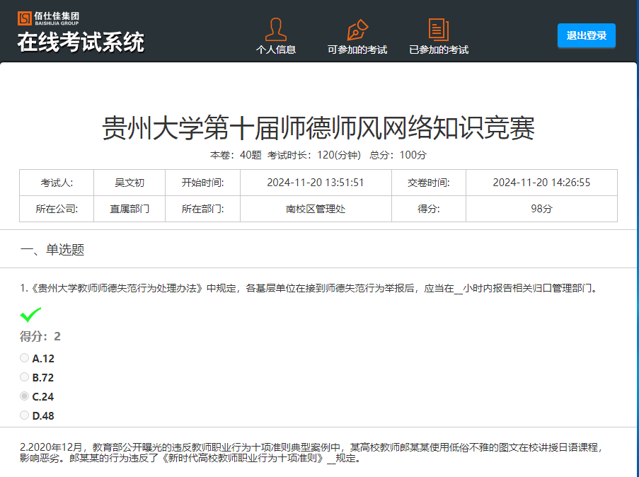Click the Baishijia Group logo icon
The height and width of the screenshot is (477, 639).
[25, 18]
